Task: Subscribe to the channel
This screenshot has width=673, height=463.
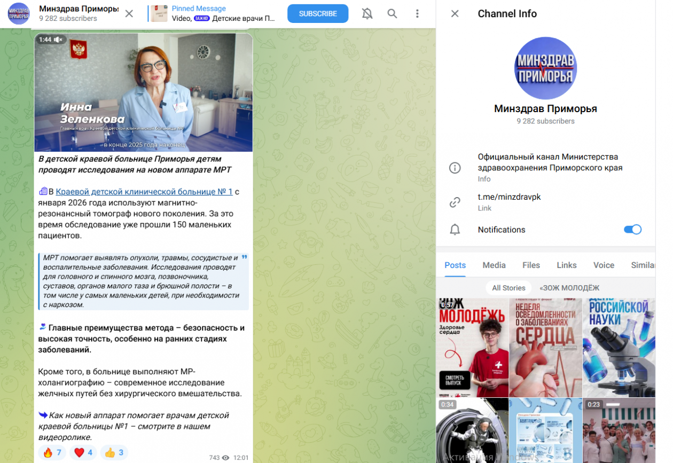Action: tap(318, 14)
